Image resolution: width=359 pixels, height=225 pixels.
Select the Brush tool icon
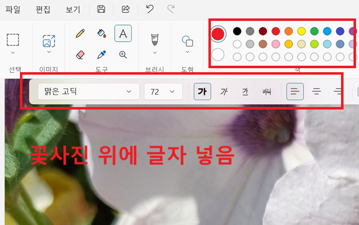(x=155, y=39)
